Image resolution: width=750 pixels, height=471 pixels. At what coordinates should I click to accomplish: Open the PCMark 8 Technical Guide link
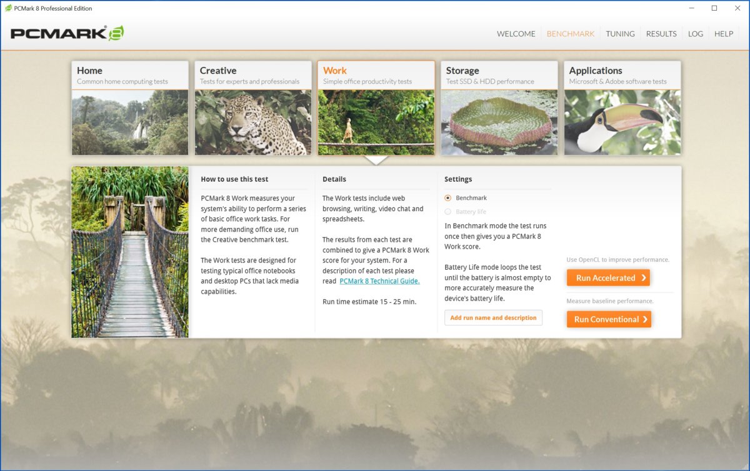pos(379,281)
